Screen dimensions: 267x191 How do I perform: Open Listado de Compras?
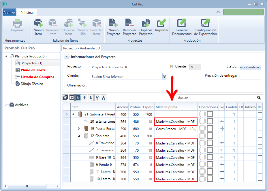[37, 77]
